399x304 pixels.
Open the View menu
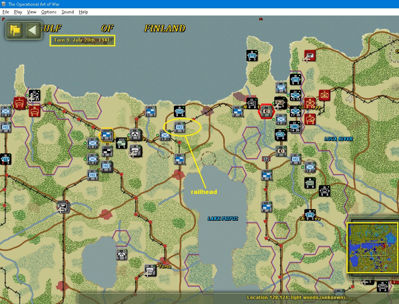32,12
